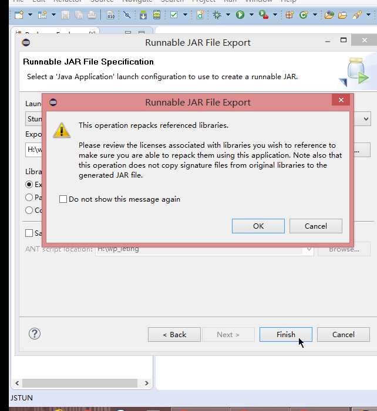Open the Search dropdown arrow
This screenshot has width=377, height=411.
(x=368, y=15)
